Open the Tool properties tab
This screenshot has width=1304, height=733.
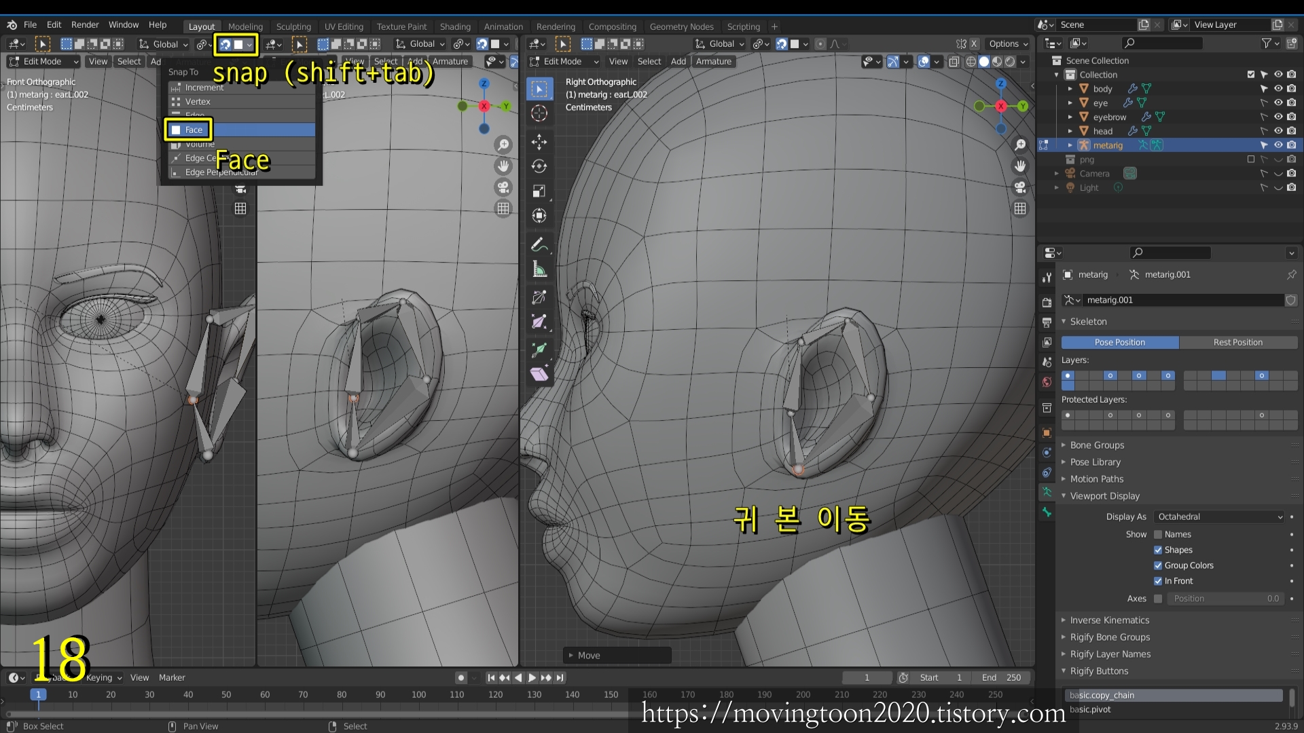click(x=1047, y=277)
